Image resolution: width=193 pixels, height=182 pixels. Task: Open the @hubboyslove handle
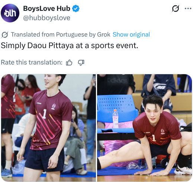[x=46, y=18]
